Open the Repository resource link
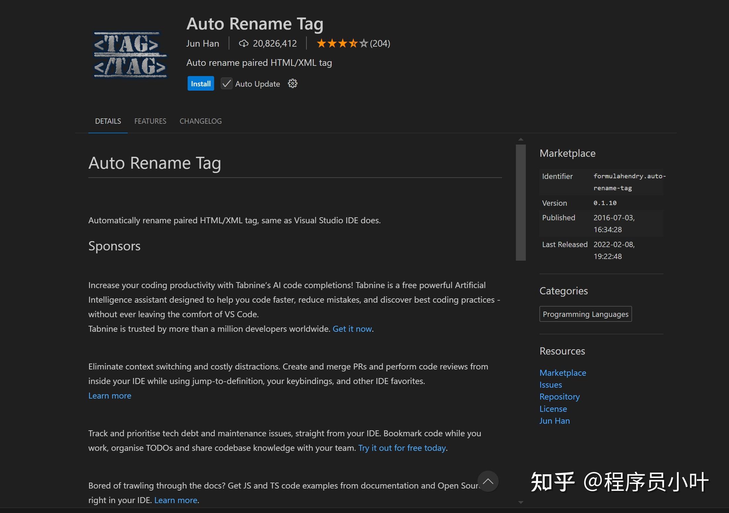 pyautogui.click(x=560, y=397)
